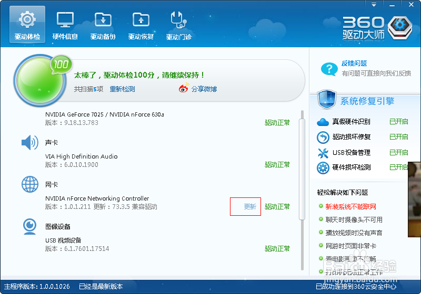This screenshot has width=421, height=294.
Task: Toggle 已开启 for 硬件损坏检测
Action: pos(399,167)
